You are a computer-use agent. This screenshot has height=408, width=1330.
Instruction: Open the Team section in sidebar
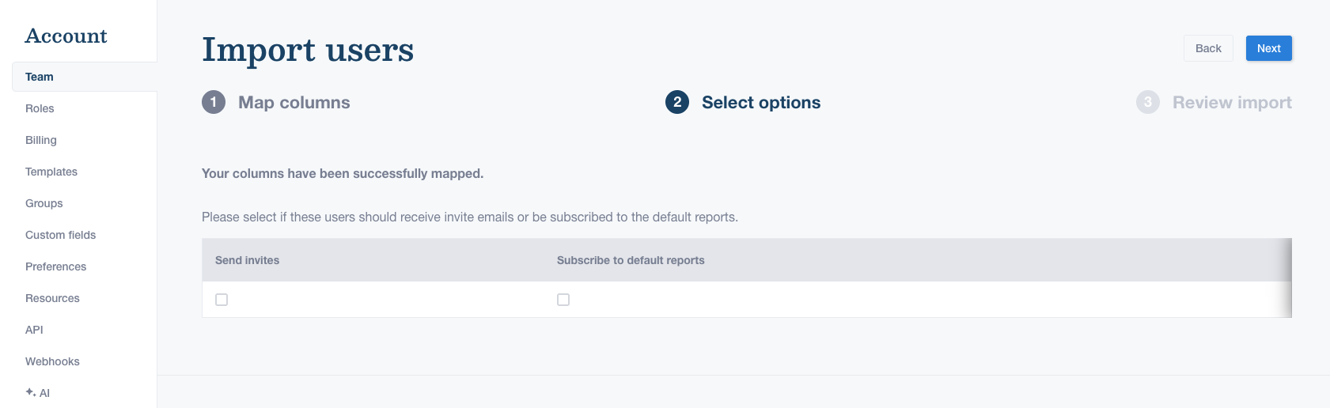click(40, 77)
